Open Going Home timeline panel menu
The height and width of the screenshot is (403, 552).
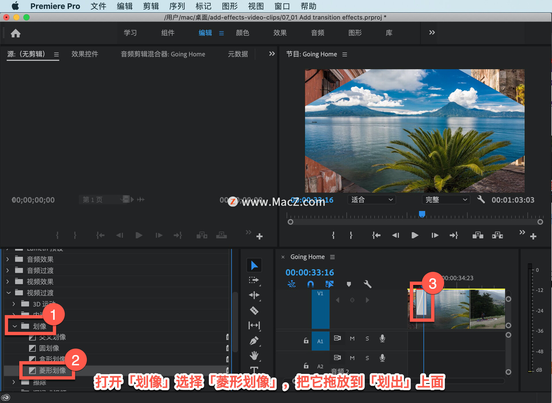click(332, 257)
